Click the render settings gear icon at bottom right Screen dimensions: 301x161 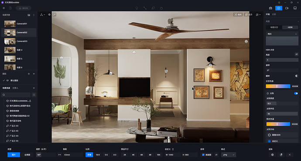pyautogui.click(x=272, y=154)
